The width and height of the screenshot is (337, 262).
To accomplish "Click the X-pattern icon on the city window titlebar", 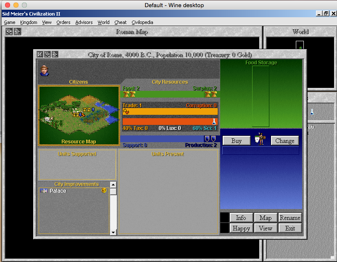I will (40, 54).
